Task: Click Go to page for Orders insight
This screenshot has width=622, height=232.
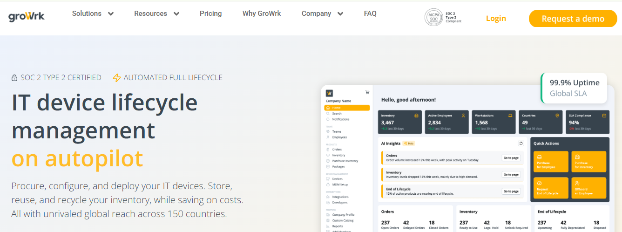Action: click(511, 158)
